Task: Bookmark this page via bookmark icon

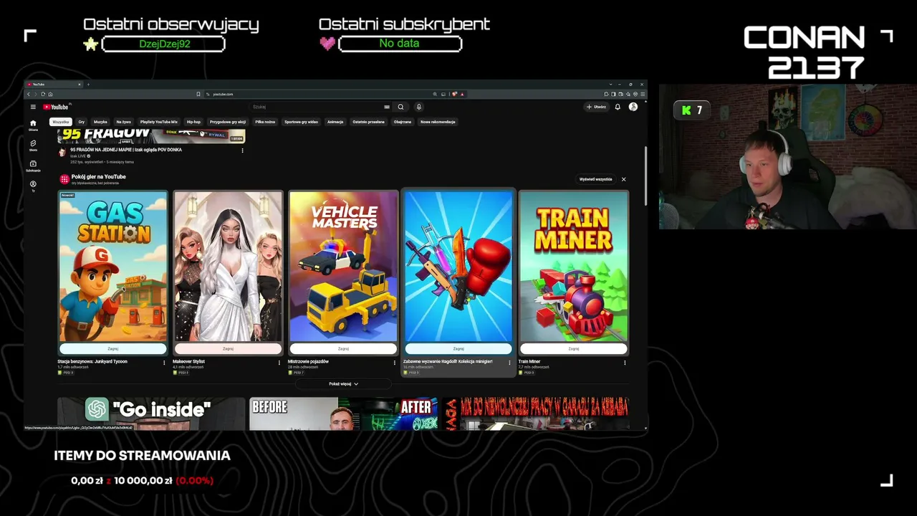Action: pyautogui.click(x=198, y=94)
